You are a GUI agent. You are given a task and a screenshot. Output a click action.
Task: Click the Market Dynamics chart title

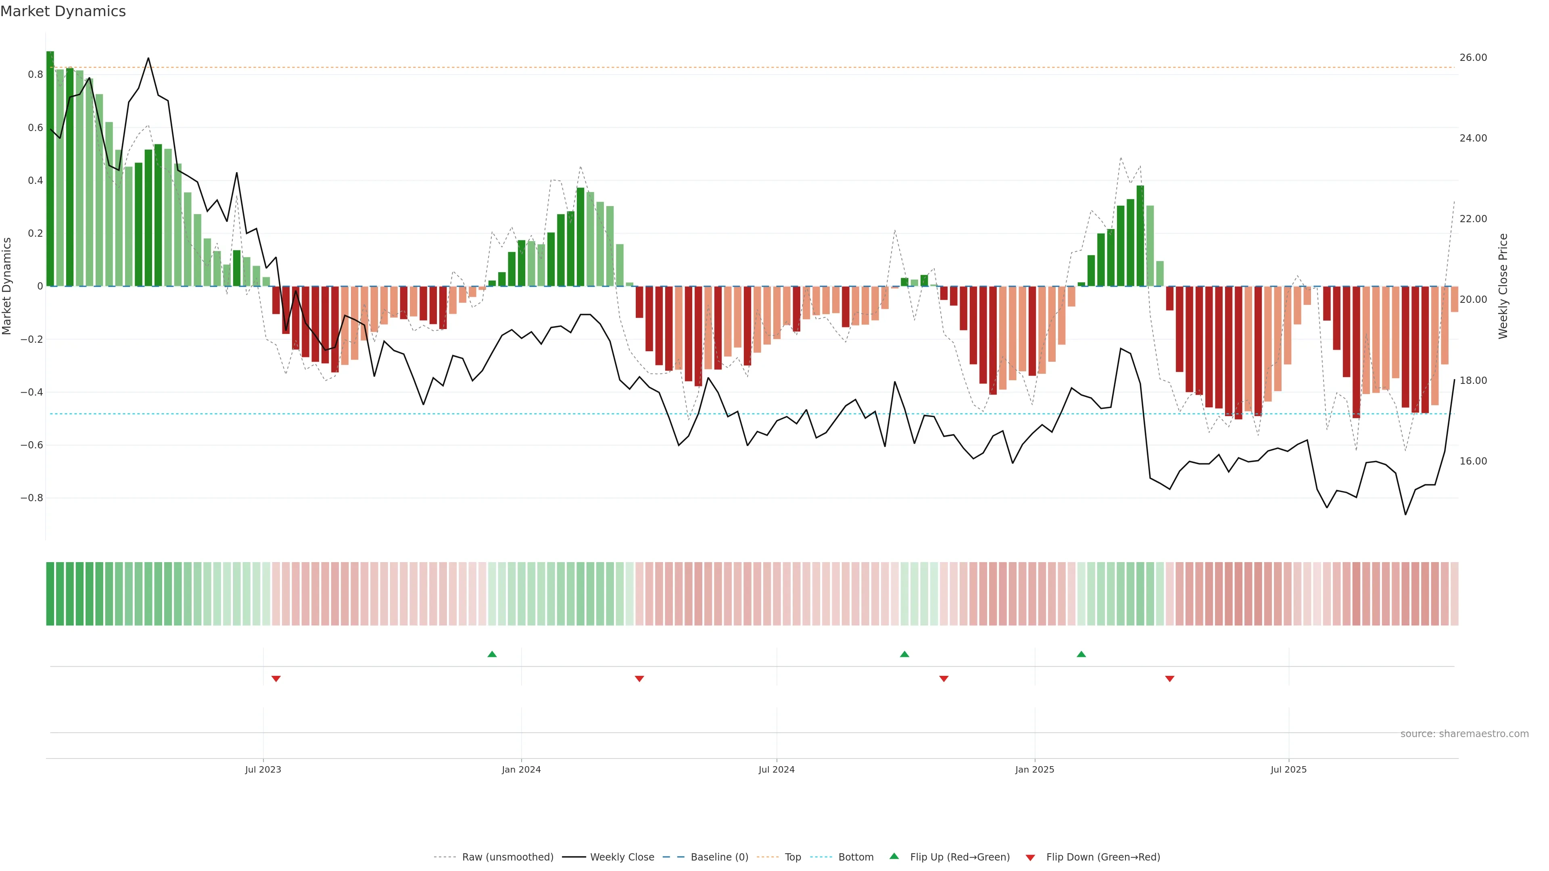(63, 11)
